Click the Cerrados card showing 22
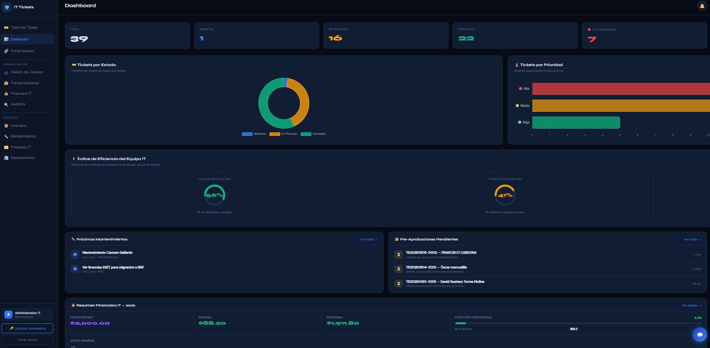Image resolution: width=710 pixels, height=348 pixels. pos(515,35)
